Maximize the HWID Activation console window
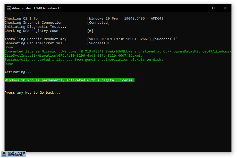The image size is (237, 158). click(x=214, y=8)
